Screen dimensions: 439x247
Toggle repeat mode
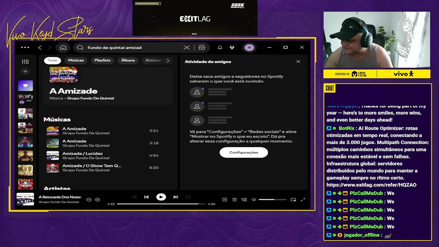(x=188, y=197)
